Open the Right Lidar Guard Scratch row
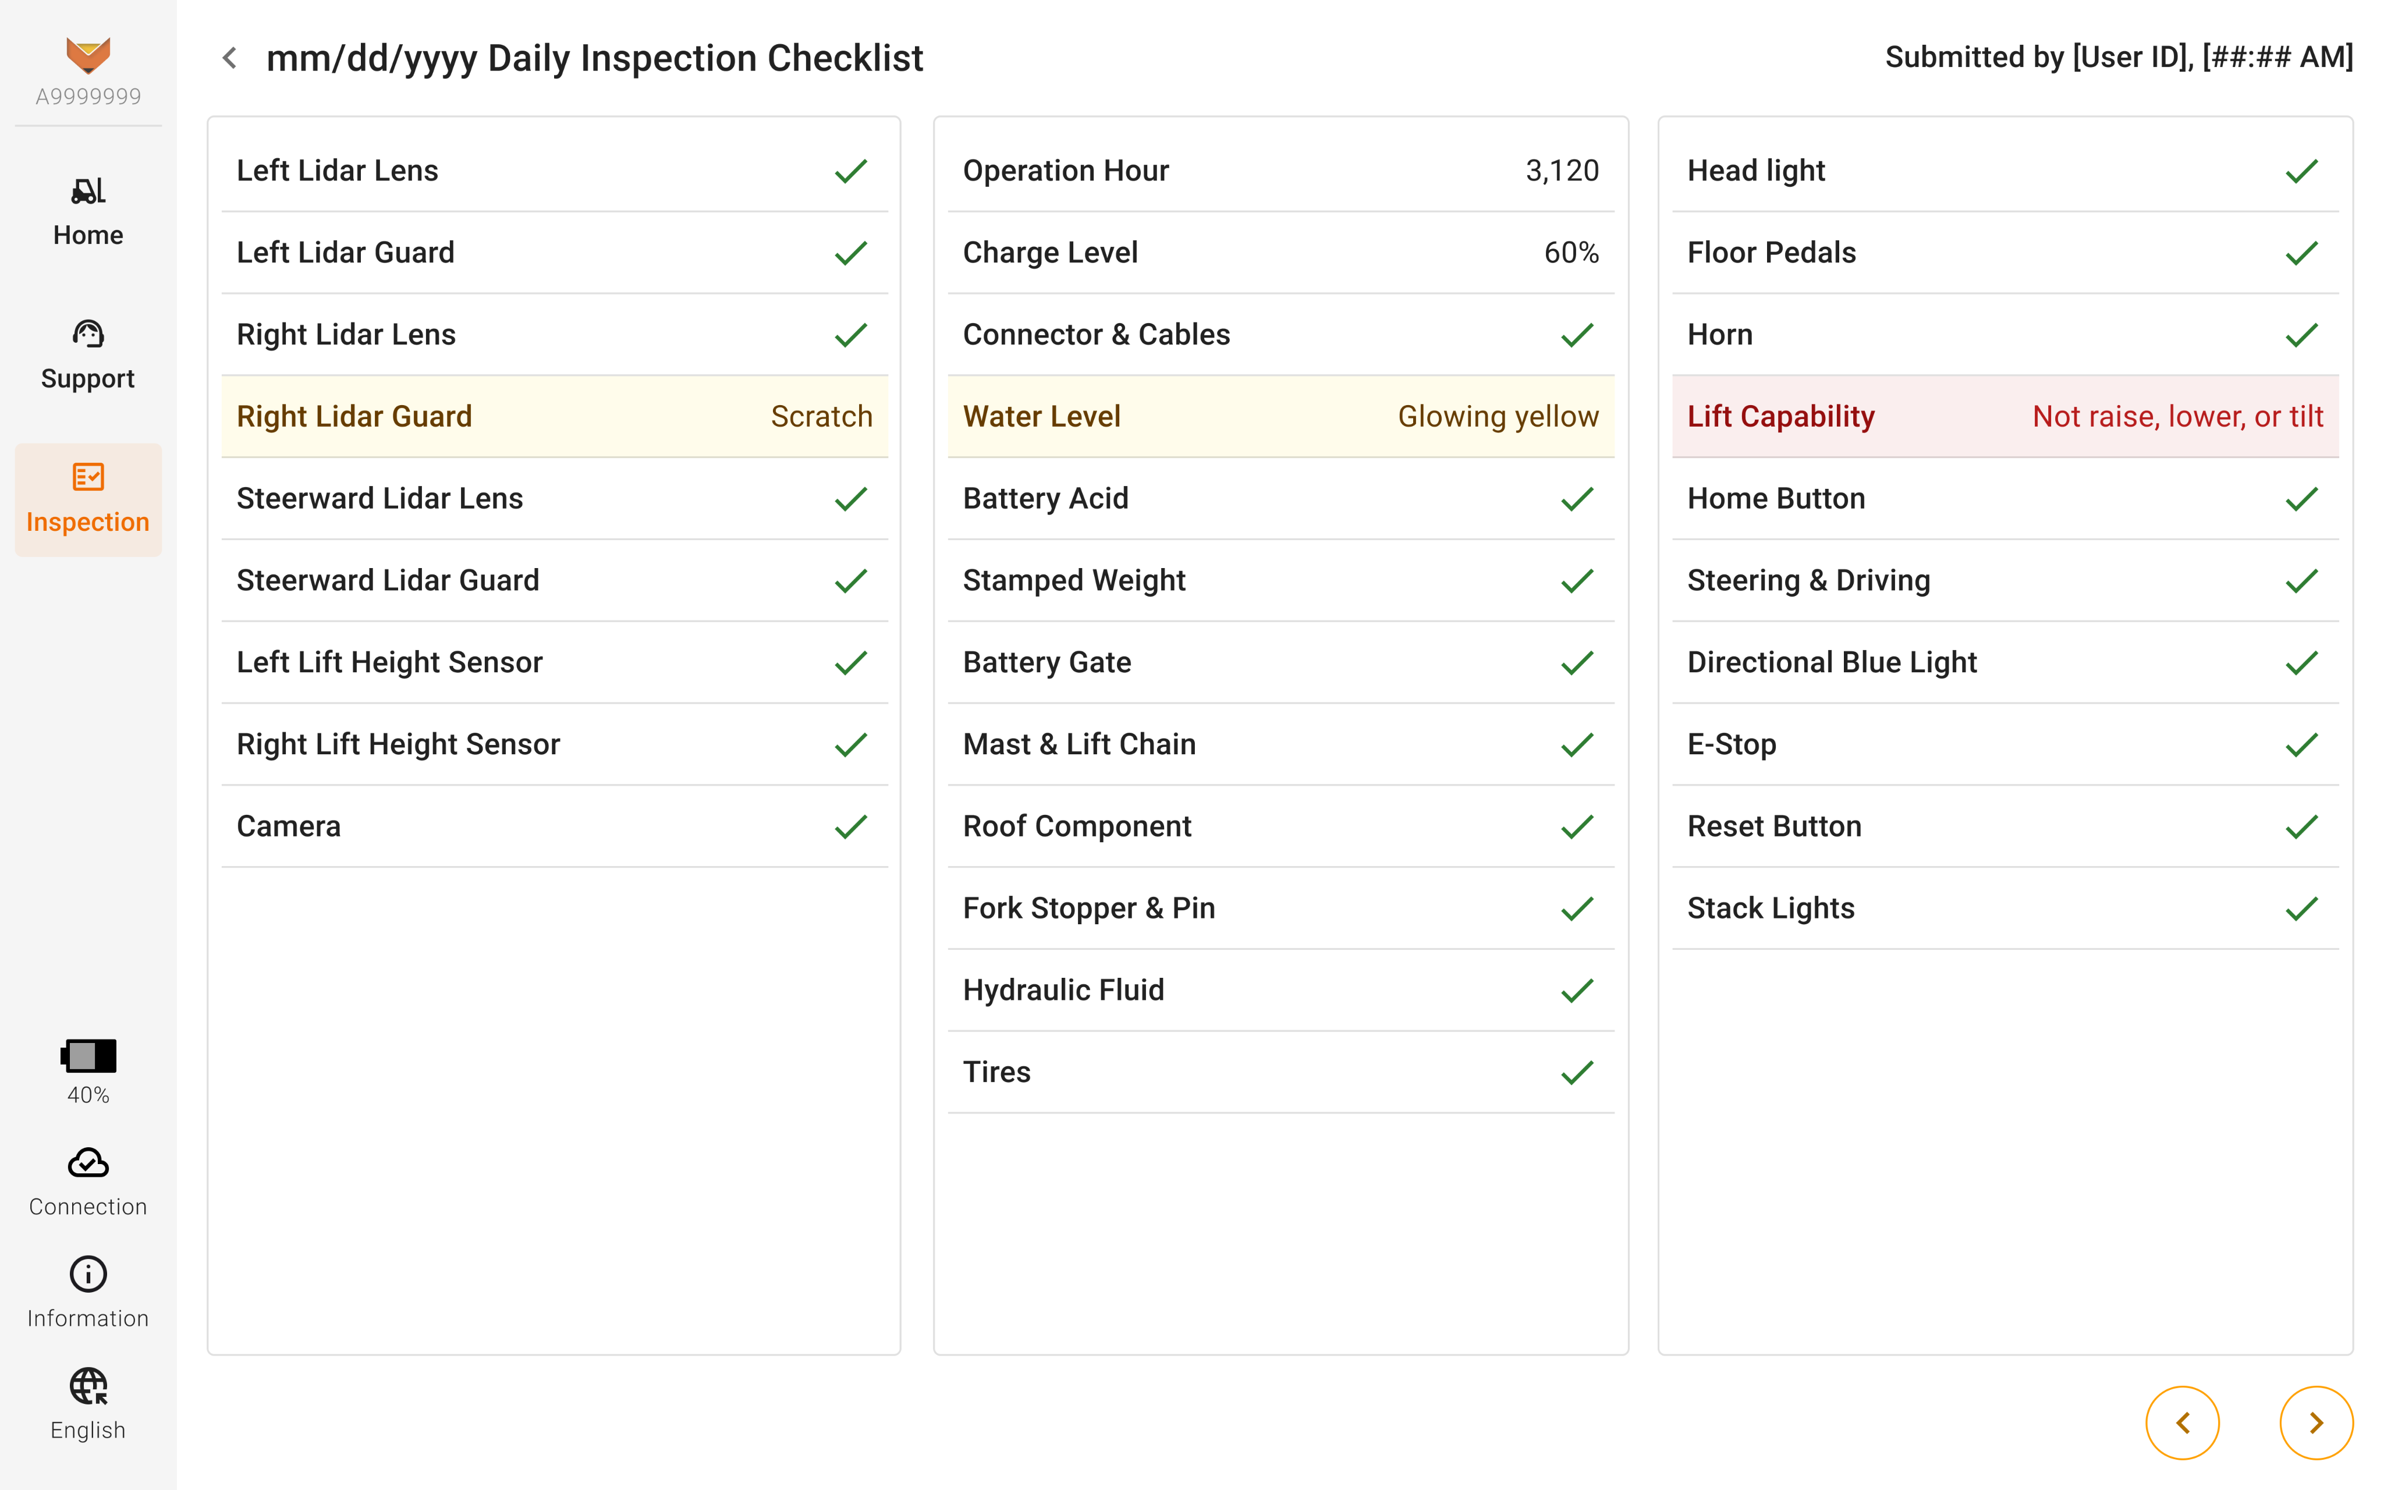The width and height of the screenshot is (2384, 1490). coord(555,417)
